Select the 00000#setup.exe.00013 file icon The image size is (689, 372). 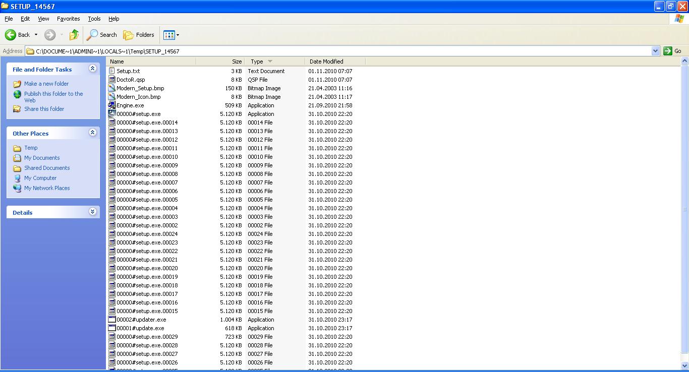click(112, 131)
